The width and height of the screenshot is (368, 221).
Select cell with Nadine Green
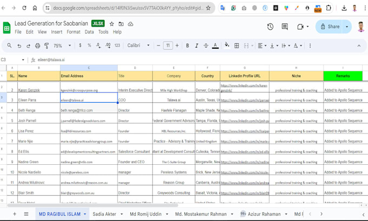[39, 159]
